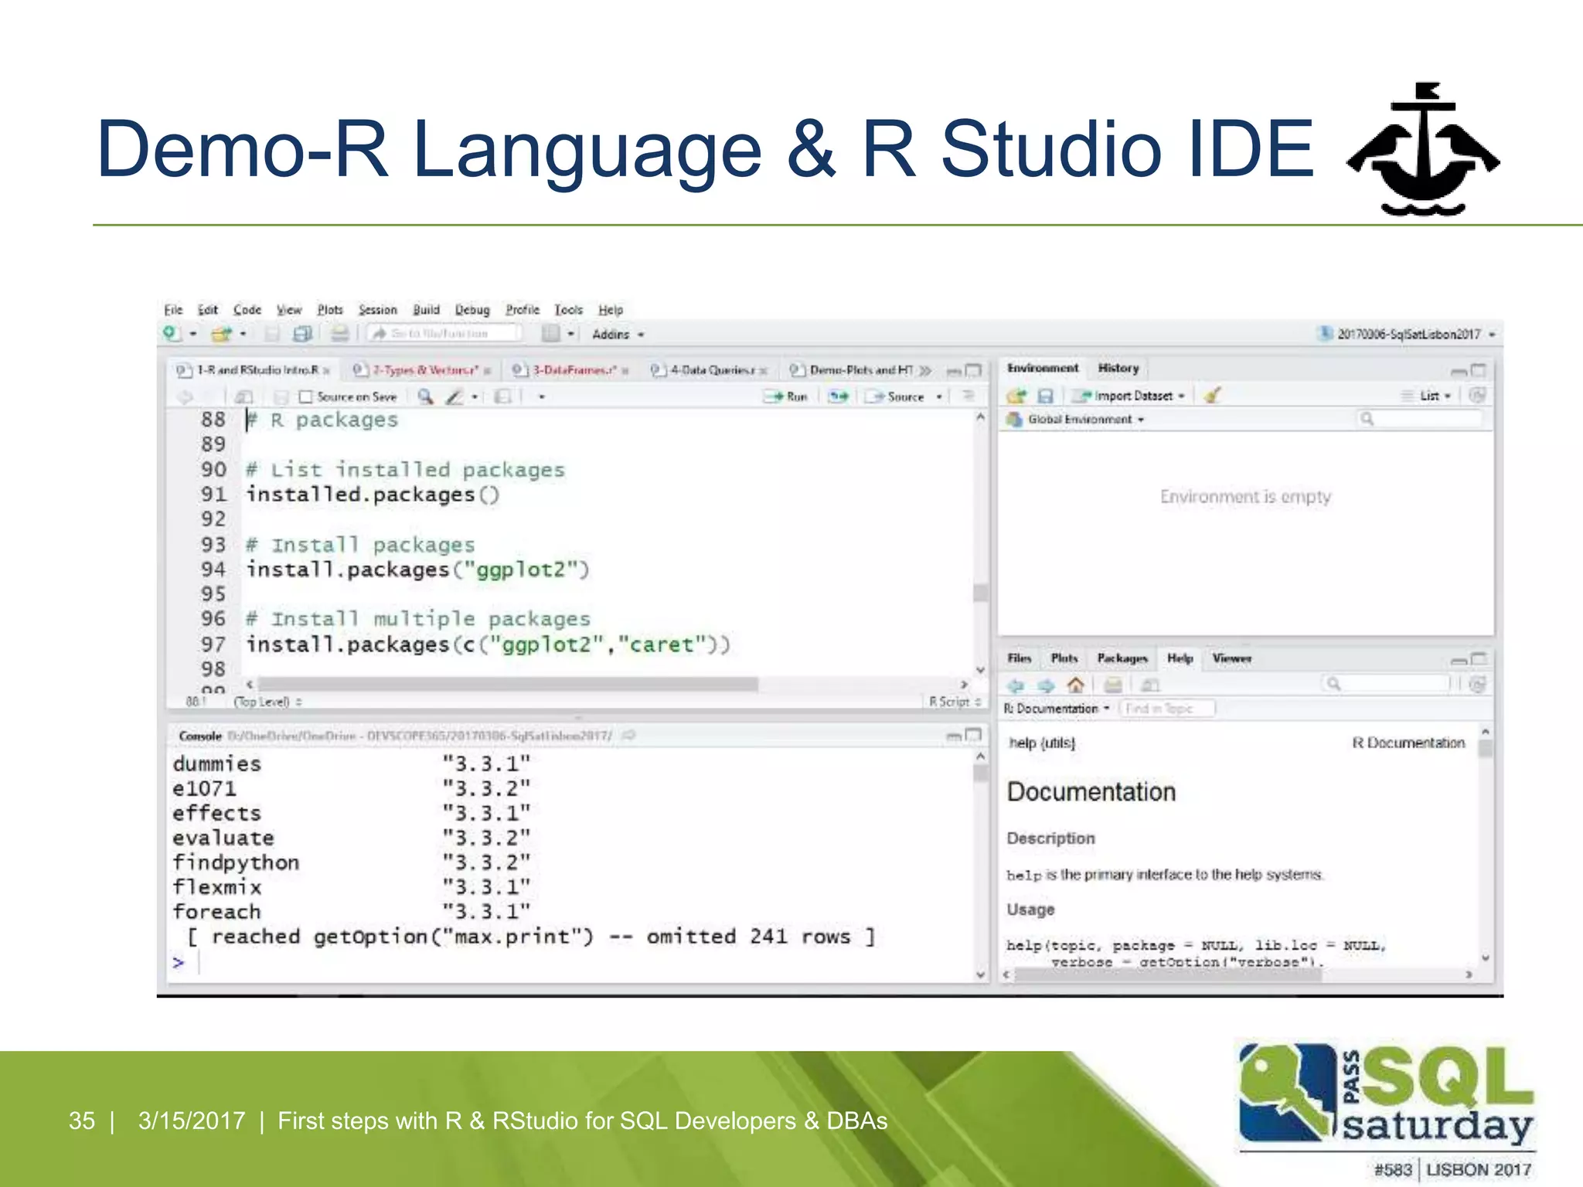Switch to the 4-Data Queries.r tab
The height and width of the screenshot is (1187, 1583).
pos(708,370)
